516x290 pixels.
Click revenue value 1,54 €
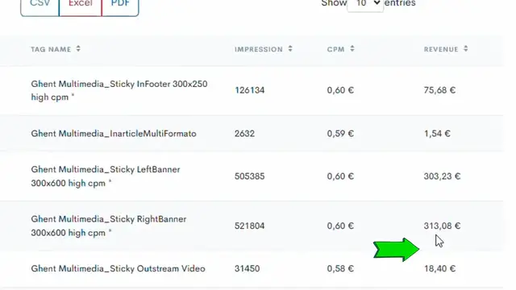437,134
